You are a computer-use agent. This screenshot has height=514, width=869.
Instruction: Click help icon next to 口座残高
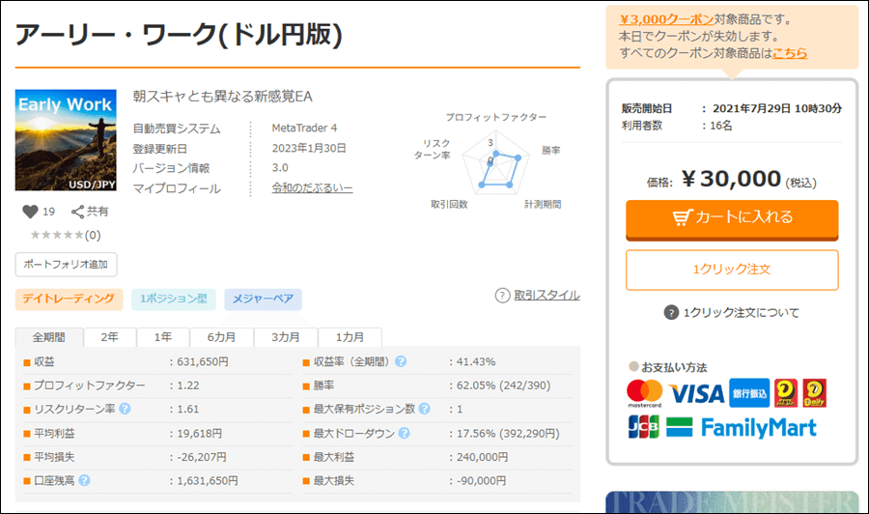pos(85,480)
